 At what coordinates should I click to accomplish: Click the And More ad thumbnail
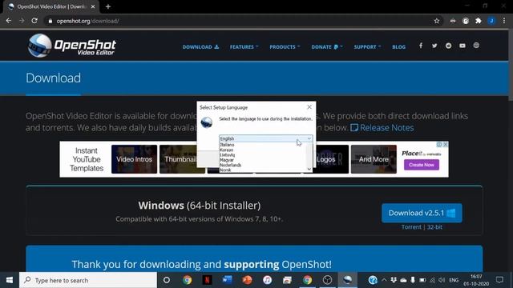374,159
